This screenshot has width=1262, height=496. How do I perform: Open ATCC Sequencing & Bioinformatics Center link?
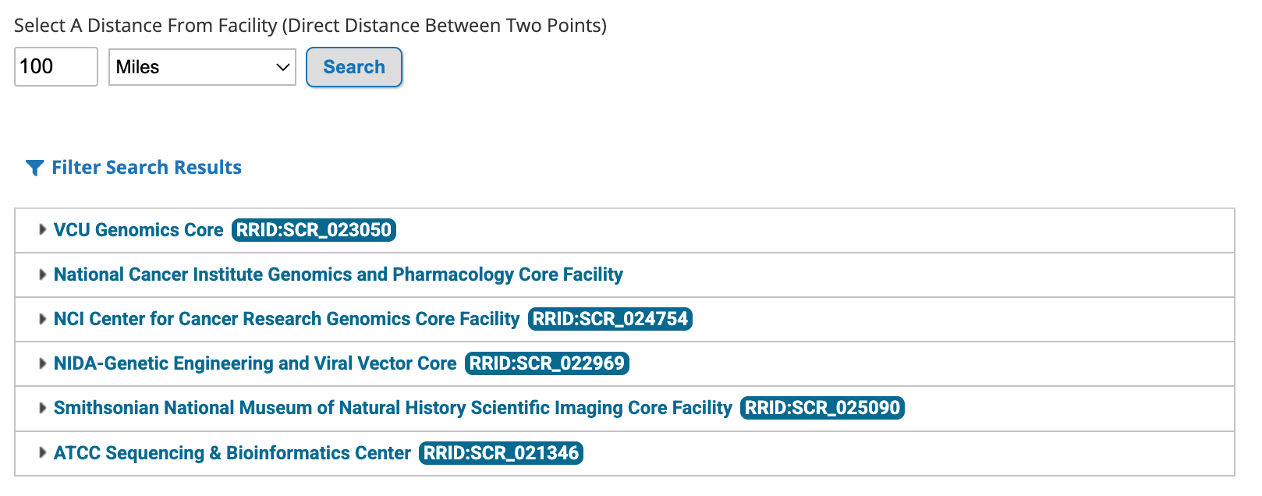[x=232, y=453]
